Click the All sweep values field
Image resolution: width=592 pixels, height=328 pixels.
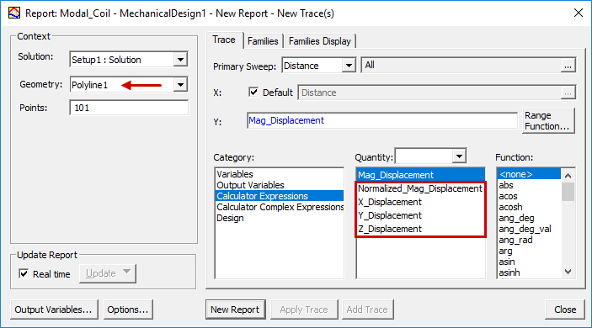tap(461, 66)
